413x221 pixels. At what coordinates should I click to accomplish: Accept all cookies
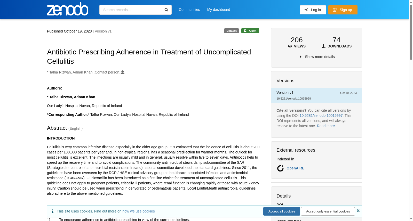coord(282,211)
